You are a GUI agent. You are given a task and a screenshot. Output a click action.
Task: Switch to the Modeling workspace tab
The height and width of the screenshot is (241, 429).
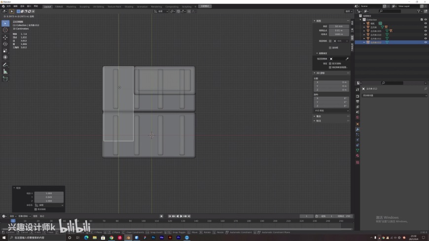pos(71,6)
